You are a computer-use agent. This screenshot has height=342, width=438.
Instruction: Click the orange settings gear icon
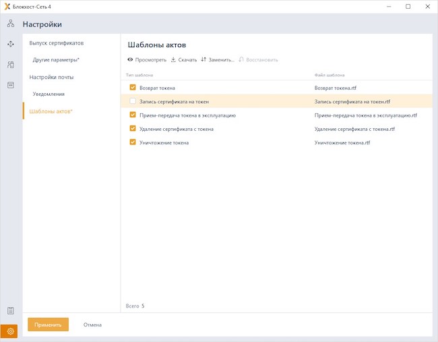pyautogui.click(x=11, y=331)
